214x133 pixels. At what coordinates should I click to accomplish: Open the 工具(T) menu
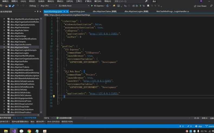(79, 1)
